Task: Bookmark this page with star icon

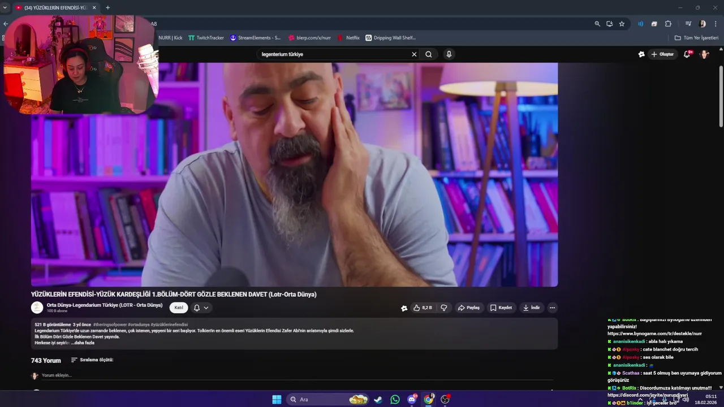Action: (x=622, y=24)
